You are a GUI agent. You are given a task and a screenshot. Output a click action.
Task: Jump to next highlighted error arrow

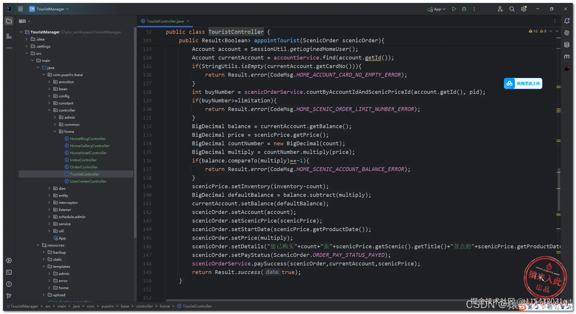coord(557,31)
